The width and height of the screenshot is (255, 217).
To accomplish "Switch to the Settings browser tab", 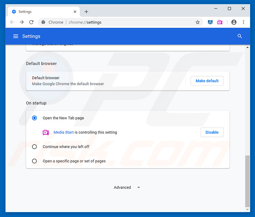I will tap(44, 12).
